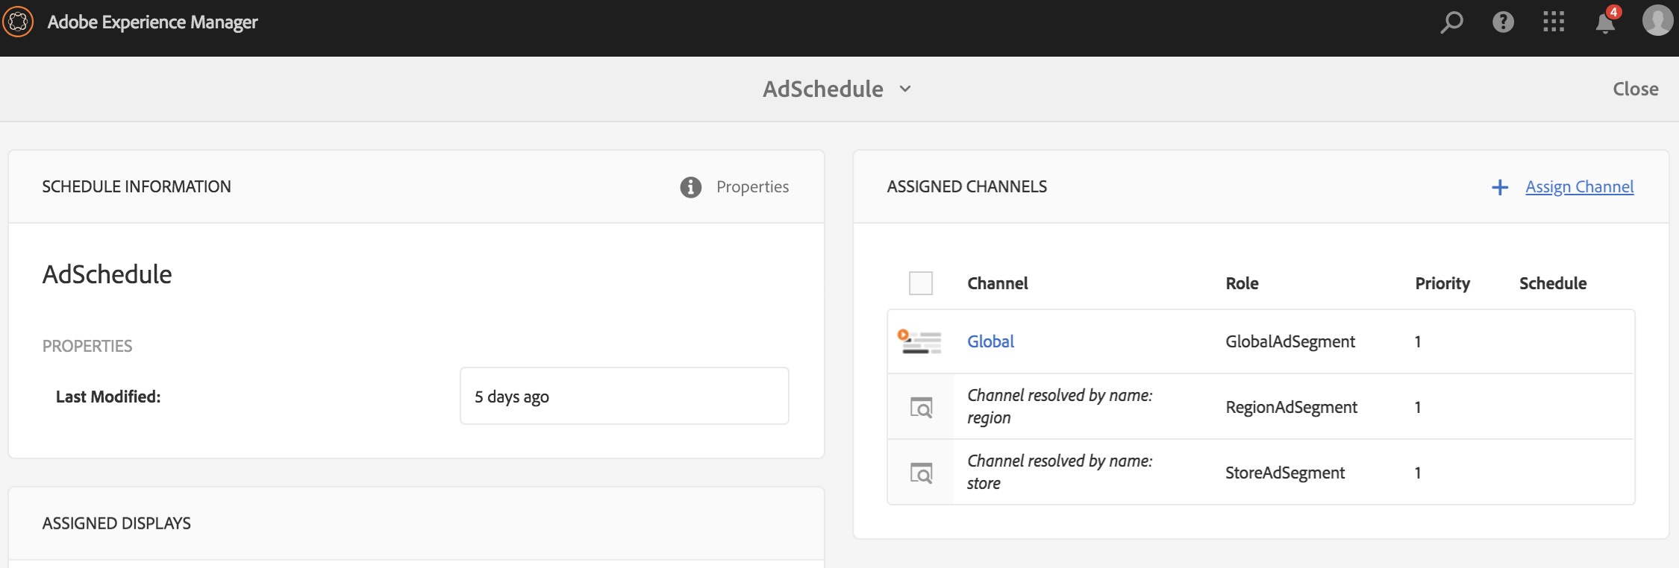Select the Global channel thumbnail icon
The image size is (1679, 568).
pyautogui.click(x=919, y=342)
